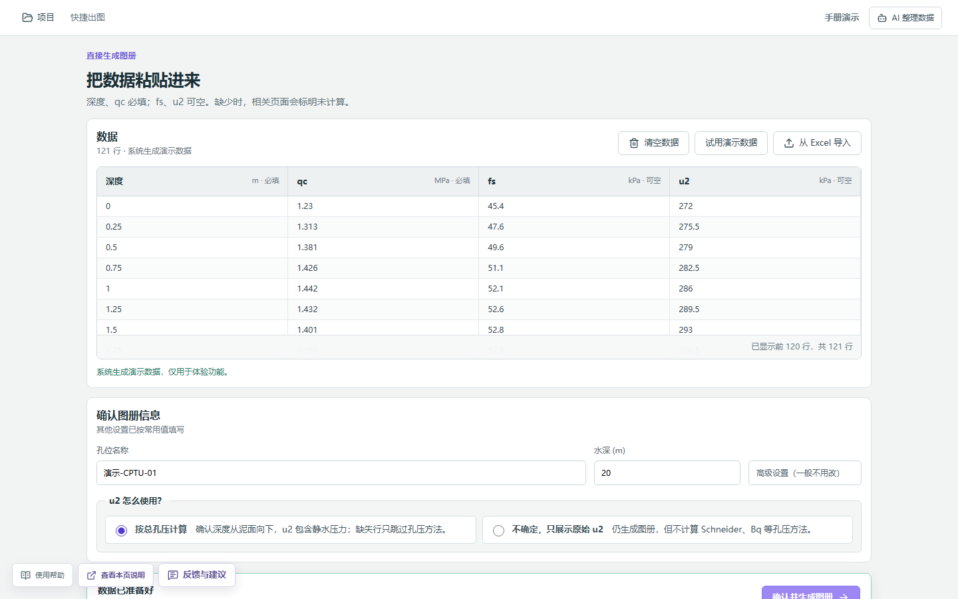
Task: Click the arrow icon on 确认并生成图册
Action: pos(844,596)
